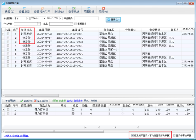Open the end date 2024/12/31 dropdown arrow

click(x=61, y=18)
